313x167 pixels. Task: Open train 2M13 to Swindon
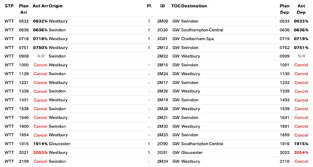tap(162, 47)
